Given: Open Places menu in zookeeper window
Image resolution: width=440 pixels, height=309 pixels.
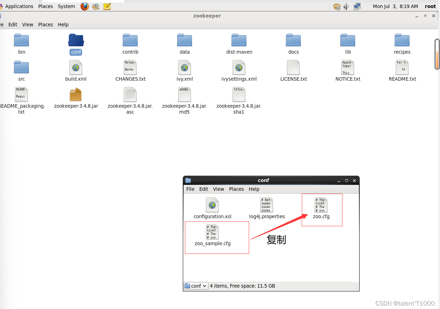Looking at the screenshot, I should coord(46,25).
